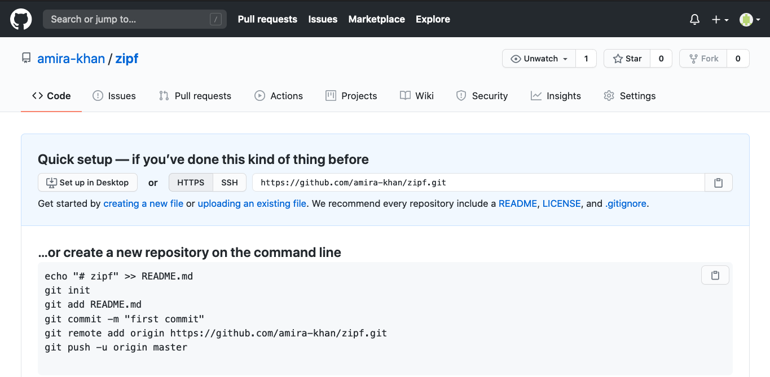Click the git add README.md line
770x377 pixels.
93,305
